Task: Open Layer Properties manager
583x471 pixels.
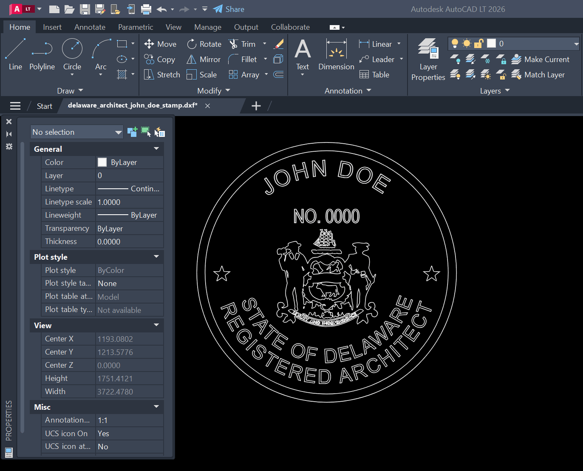Action: tap(428, 60)
